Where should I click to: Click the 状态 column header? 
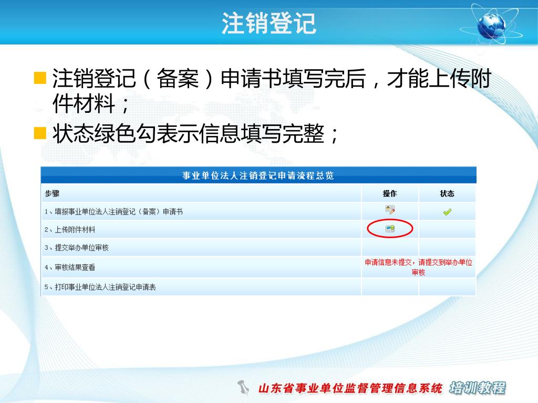[x=447, y=194]
